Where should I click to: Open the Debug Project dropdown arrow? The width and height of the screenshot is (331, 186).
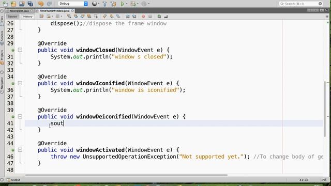coord(138,4)
